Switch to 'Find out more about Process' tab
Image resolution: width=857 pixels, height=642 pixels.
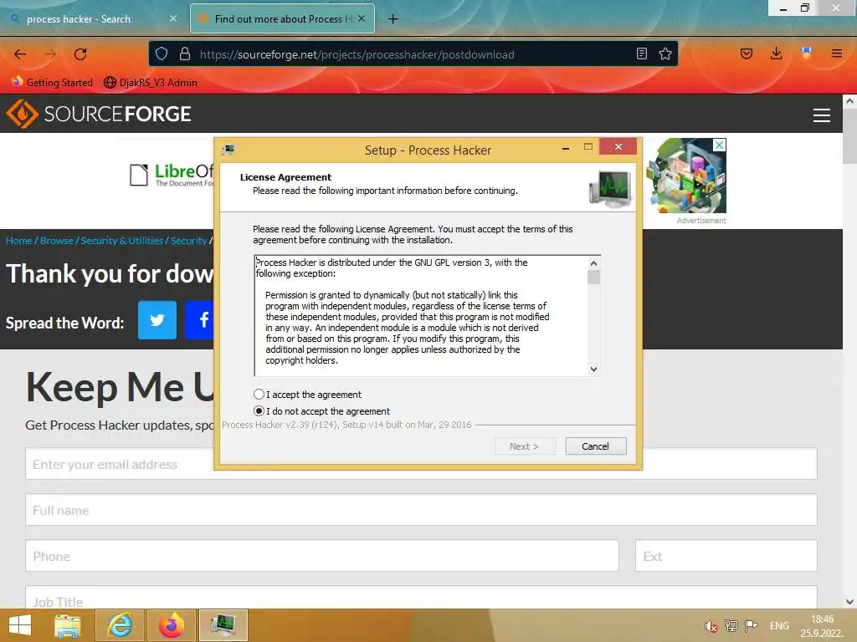click(282, 19)
